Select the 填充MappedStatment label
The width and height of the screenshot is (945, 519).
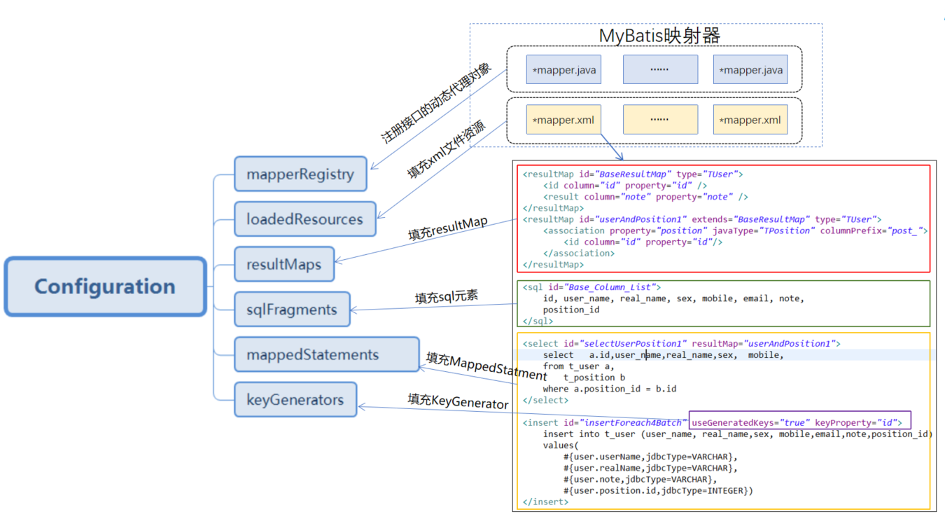(486, 367)
